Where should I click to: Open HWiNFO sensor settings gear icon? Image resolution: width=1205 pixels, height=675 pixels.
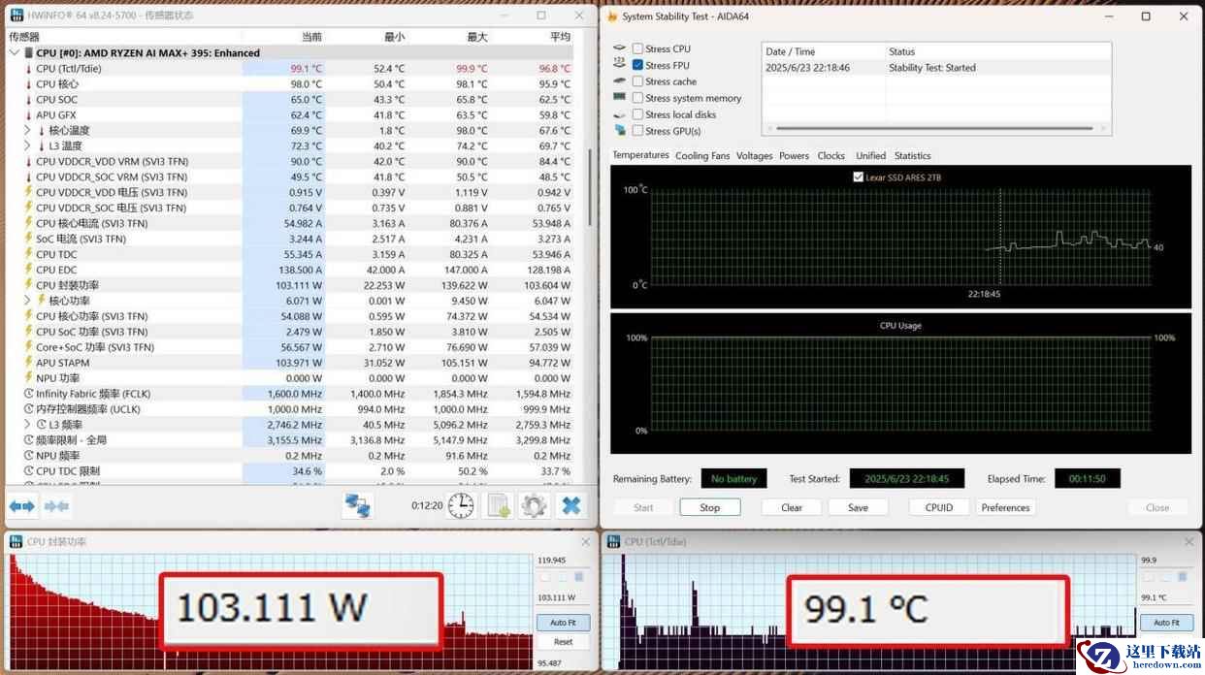[534, 505]
